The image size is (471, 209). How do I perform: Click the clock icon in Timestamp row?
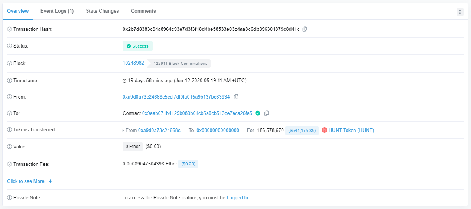124,81
